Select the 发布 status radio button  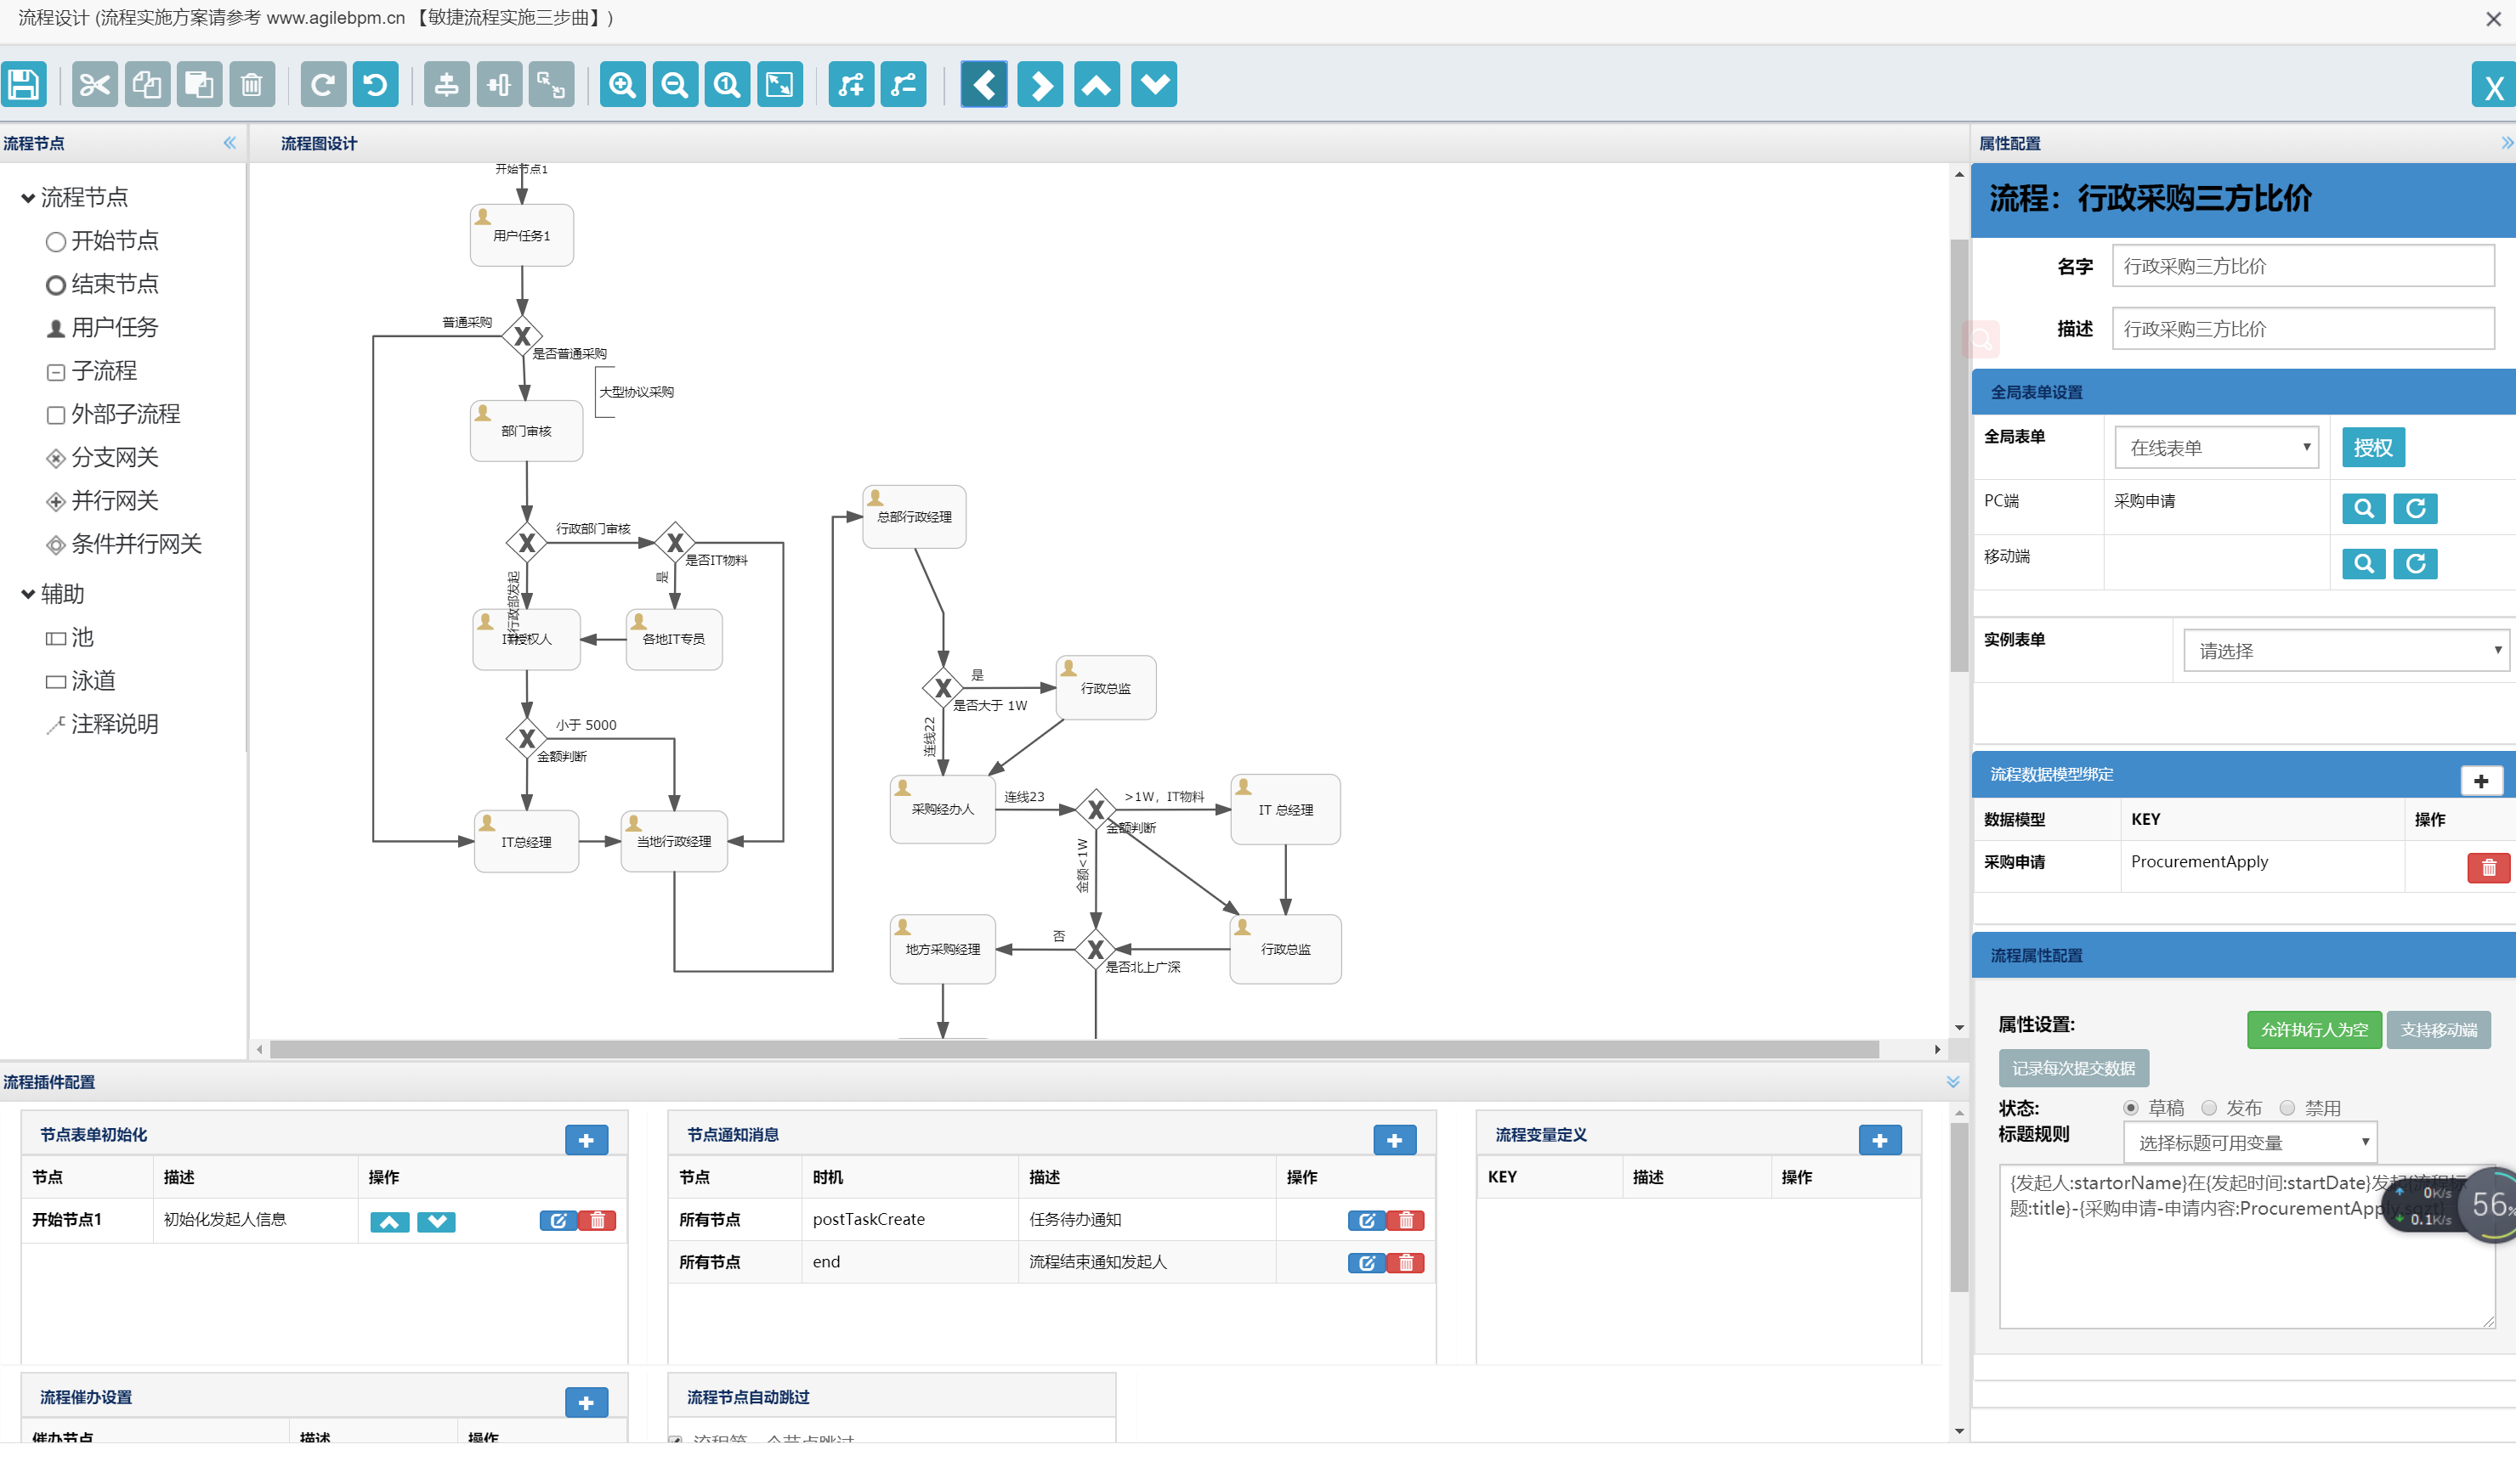point(2209,1108)
